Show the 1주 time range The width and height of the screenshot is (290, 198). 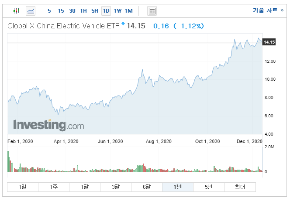point(54,187)
